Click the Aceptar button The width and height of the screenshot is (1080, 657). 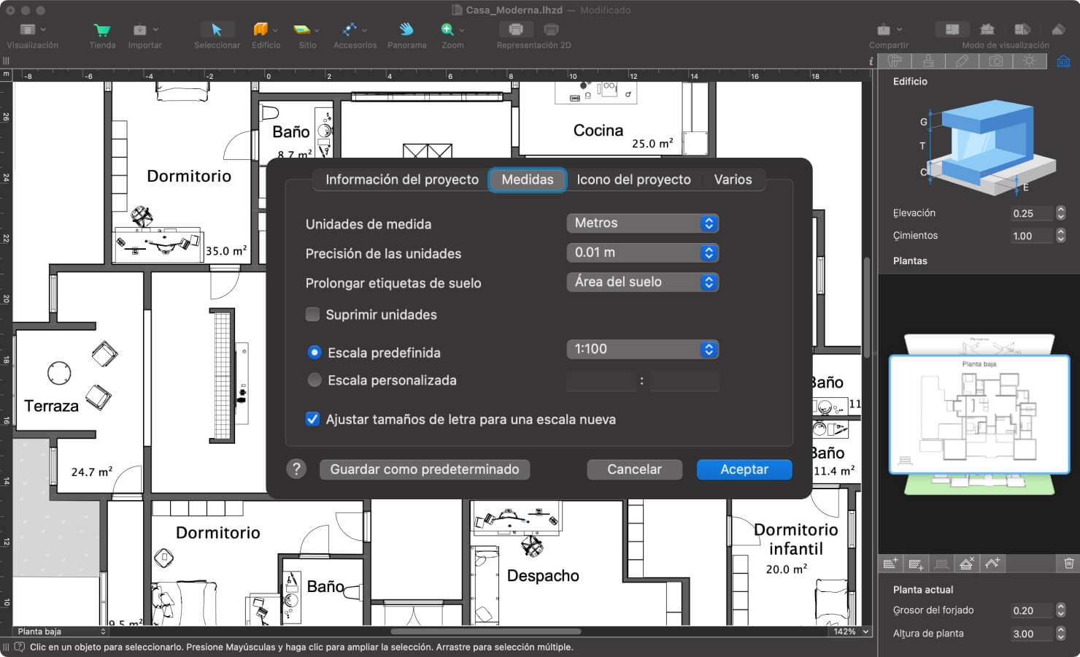pyautogui.click(x=744, y=469)
